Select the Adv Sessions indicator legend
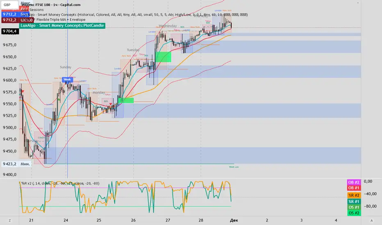This screenshot has width=382, height=225. tap(32, 10)
